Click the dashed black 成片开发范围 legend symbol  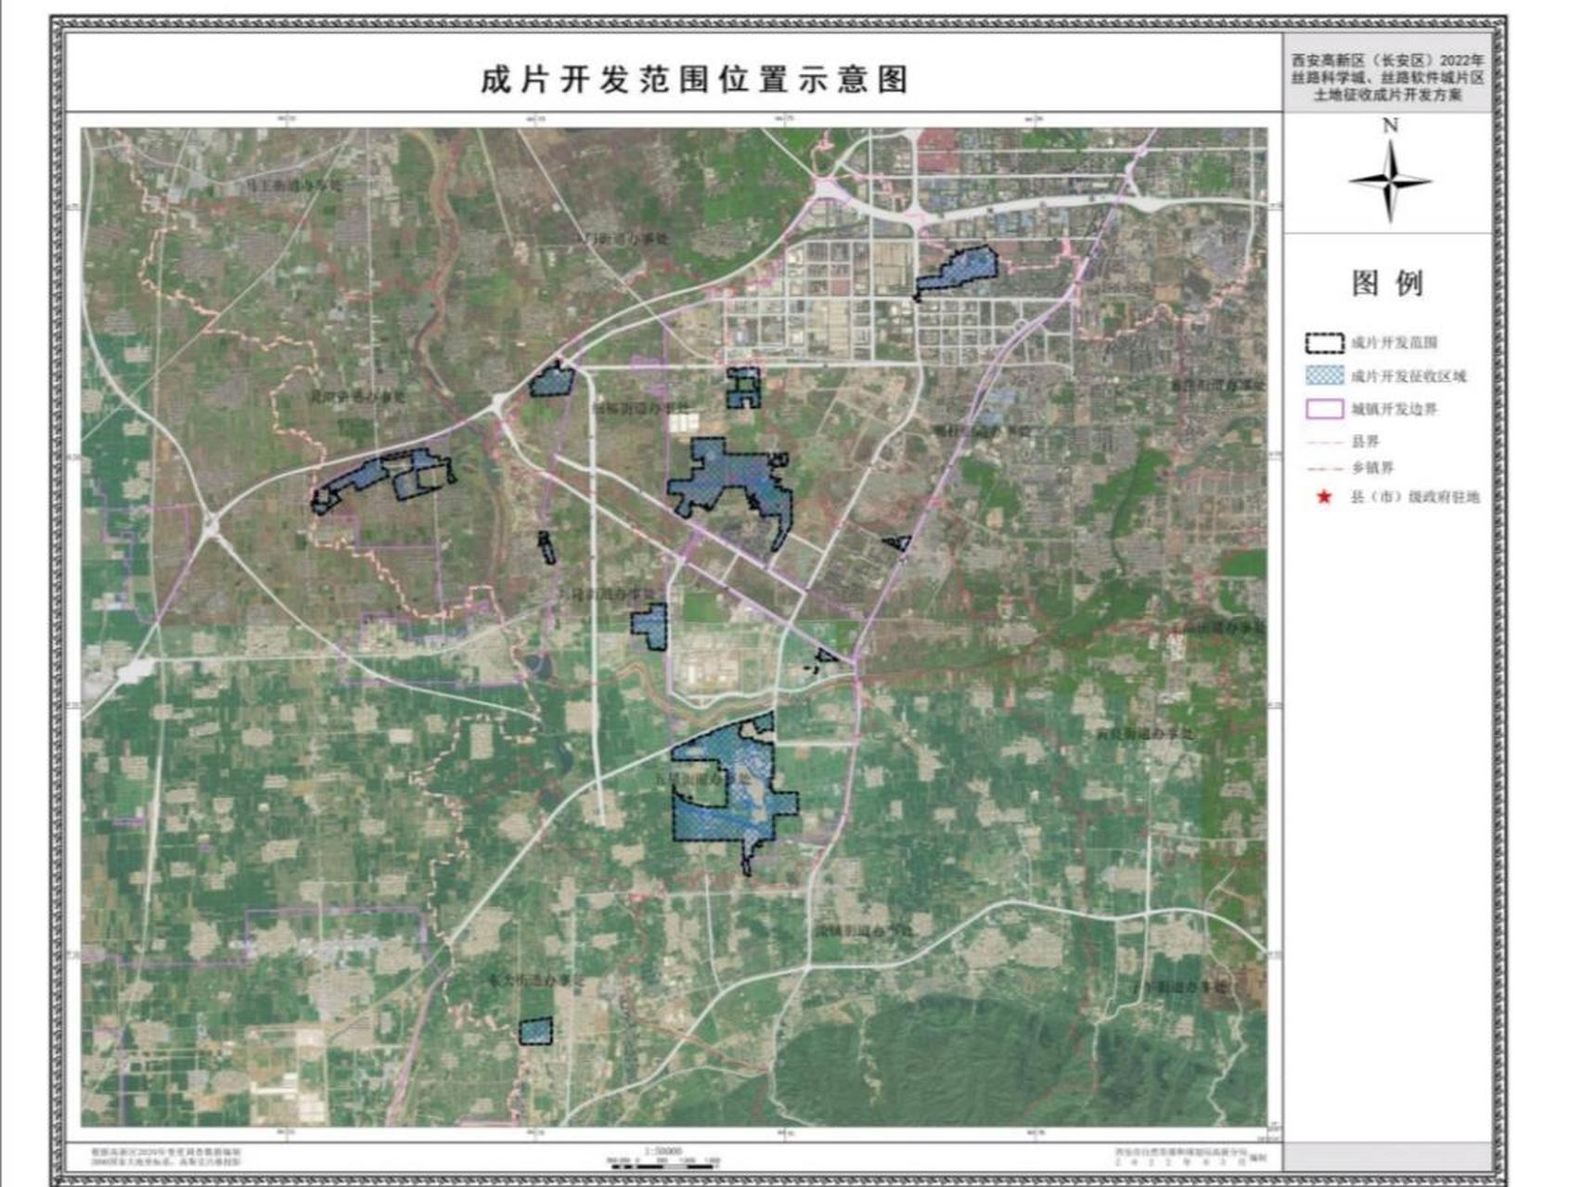pyautogui.click(x=1324, y=343)
